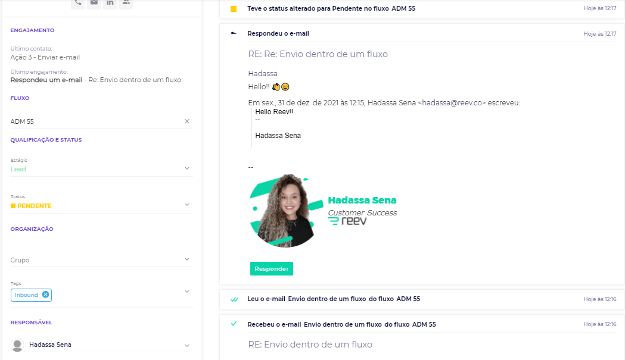Click the email envelope icon
Screen dimensions: 625x360
94,2
